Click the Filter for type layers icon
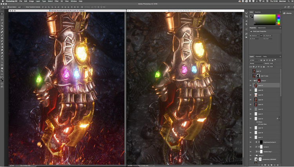294x167 pixels. pos(267,60)
